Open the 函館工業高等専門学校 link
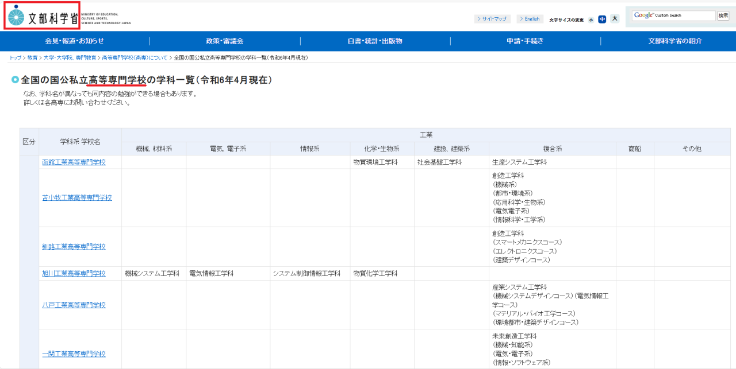Viewport: 736px width, 369px height. pyautogui.click(x=74, y=162)
